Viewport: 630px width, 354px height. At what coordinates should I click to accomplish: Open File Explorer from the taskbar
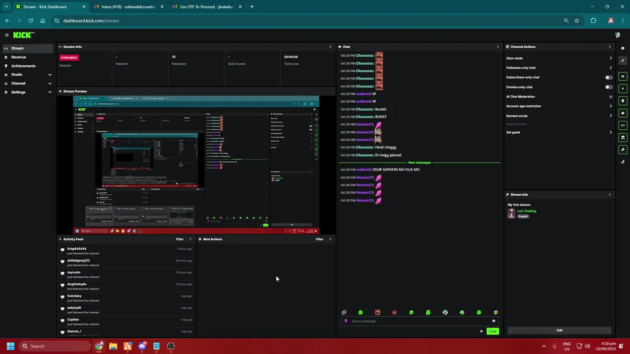point(113,346)
